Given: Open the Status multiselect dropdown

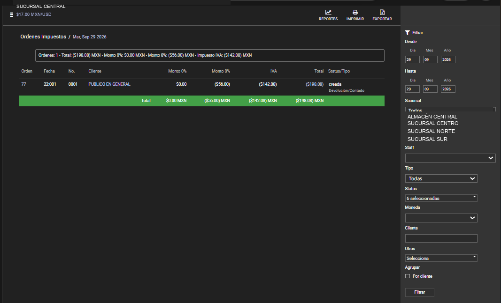Looking at the screenshot, I should (441, 198).
